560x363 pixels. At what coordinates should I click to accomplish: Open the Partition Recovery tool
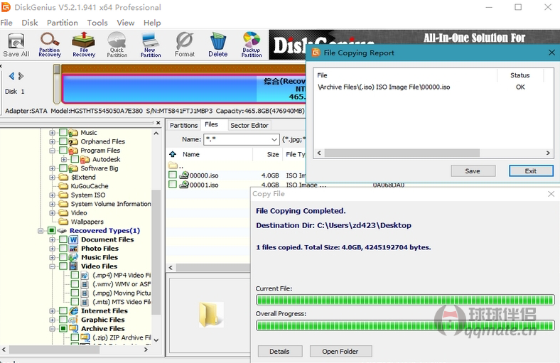[50, 45]
